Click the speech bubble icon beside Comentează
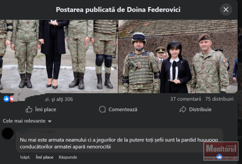Viewport: 242px width, 164px height. (102, 110)
